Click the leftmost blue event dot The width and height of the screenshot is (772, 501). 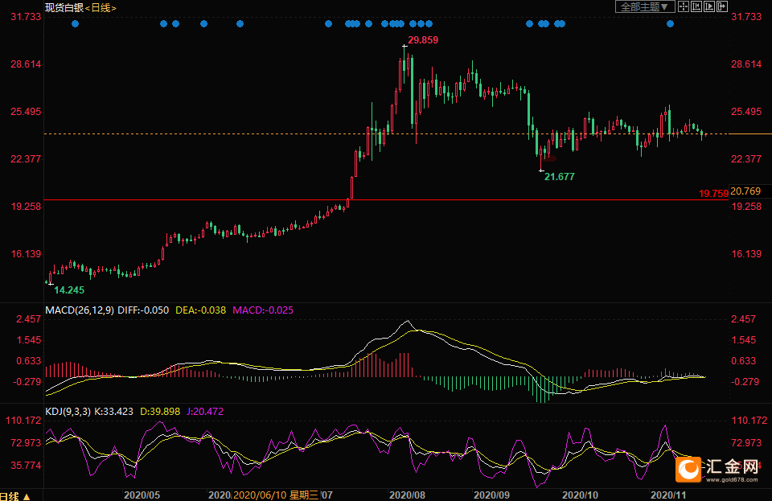click(75, 23)
